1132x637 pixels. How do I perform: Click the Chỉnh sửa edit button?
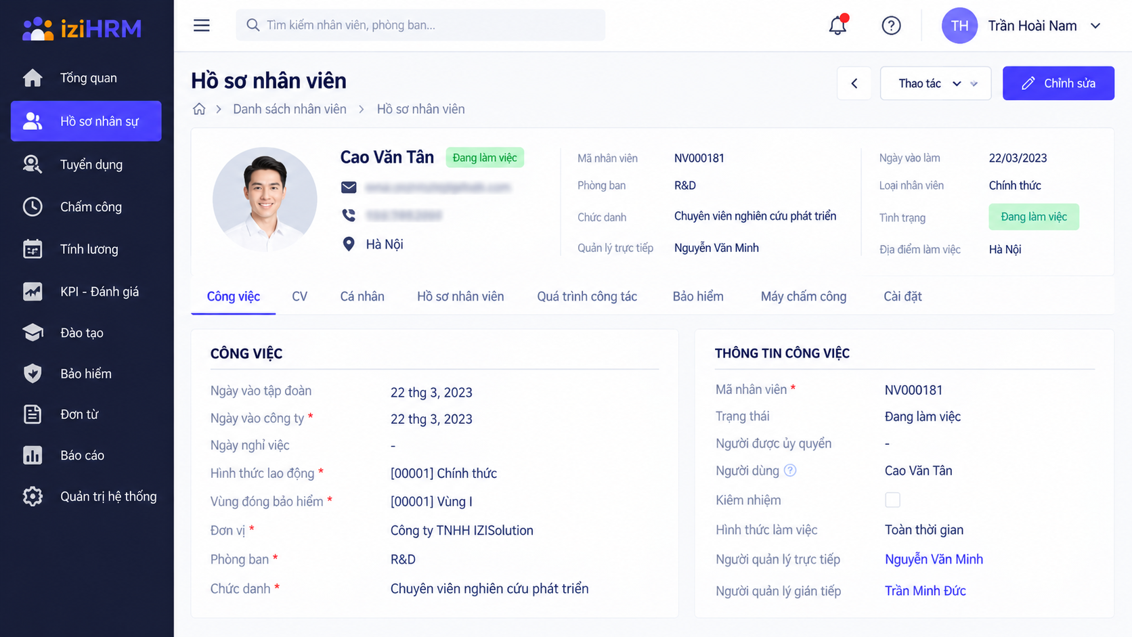[x=1058, y=83]
